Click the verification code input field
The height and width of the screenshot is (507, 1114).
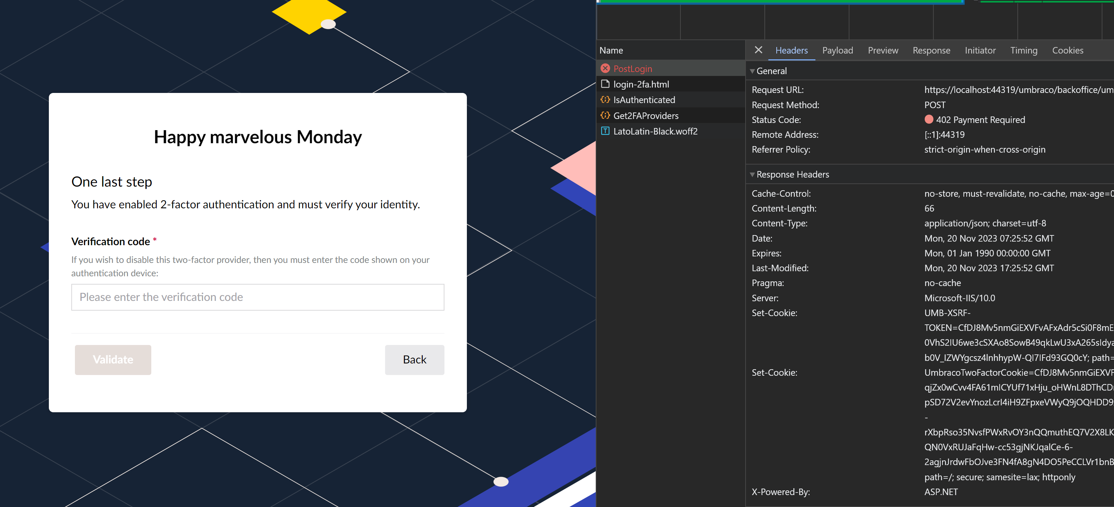(x=257, y=297)
